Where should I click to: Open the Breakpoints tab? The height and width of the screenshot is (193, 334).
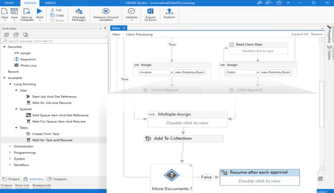click(42, 185)
